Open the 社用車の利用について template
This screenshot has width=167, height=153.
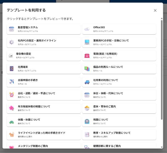[x=119, y=82]
